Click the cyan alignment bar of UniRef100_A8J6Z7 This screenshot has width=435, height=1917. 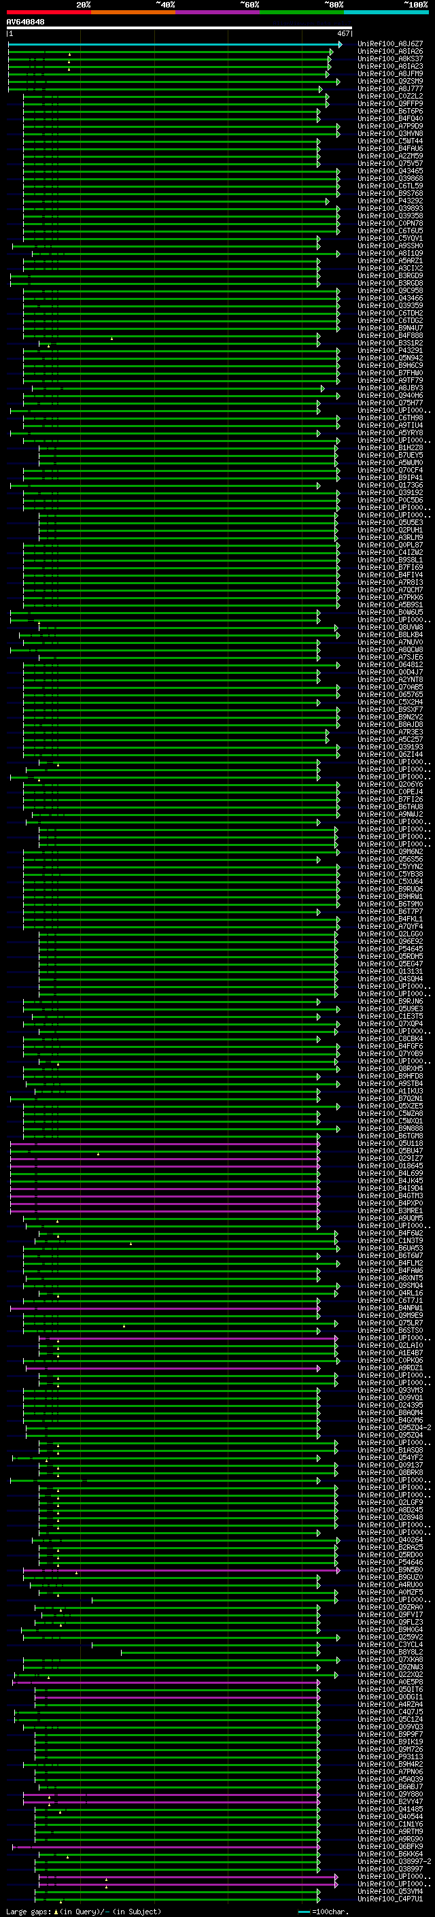coord(175,45)
